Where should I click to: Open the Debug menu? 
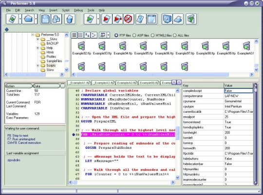pos(78,10)
